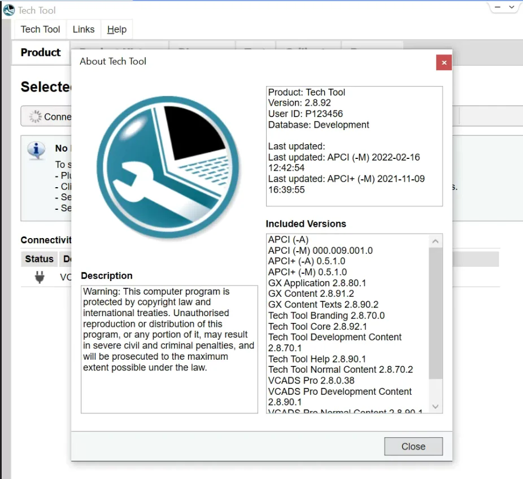
Task: Select 'GX Content 2.8.91.2' entry
Action: point(311,294)
